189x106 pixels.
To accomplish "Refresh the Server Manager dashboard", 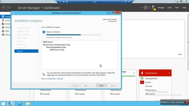I will click(x=146, y=8).
